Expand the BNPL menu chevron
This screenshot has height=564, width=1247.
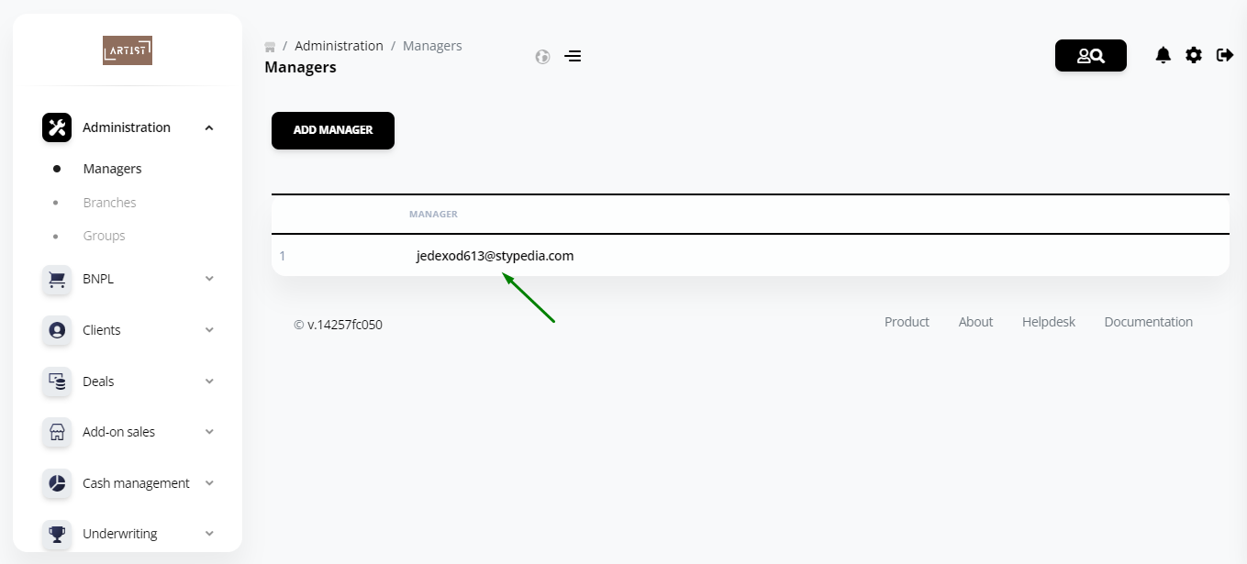tap(209, 279)
